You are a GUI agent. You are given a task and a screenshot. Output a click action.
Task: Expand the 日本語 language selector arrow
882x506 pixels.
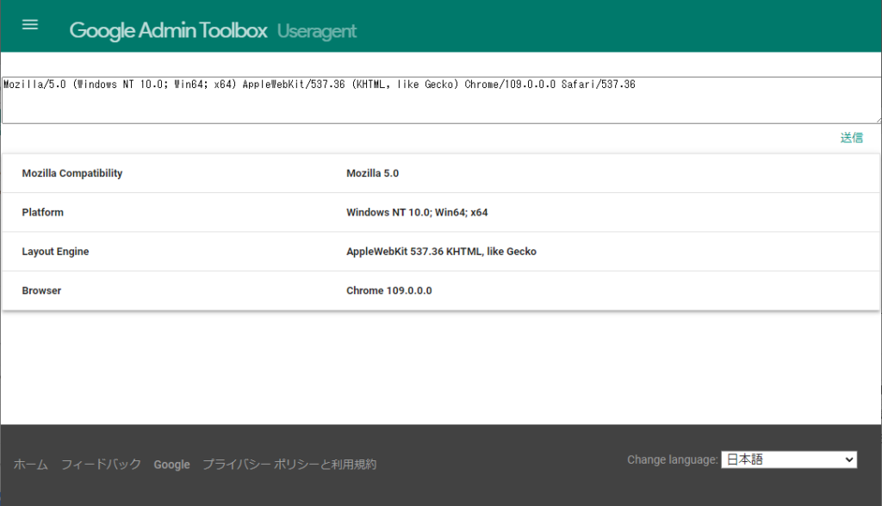(848, 459)
